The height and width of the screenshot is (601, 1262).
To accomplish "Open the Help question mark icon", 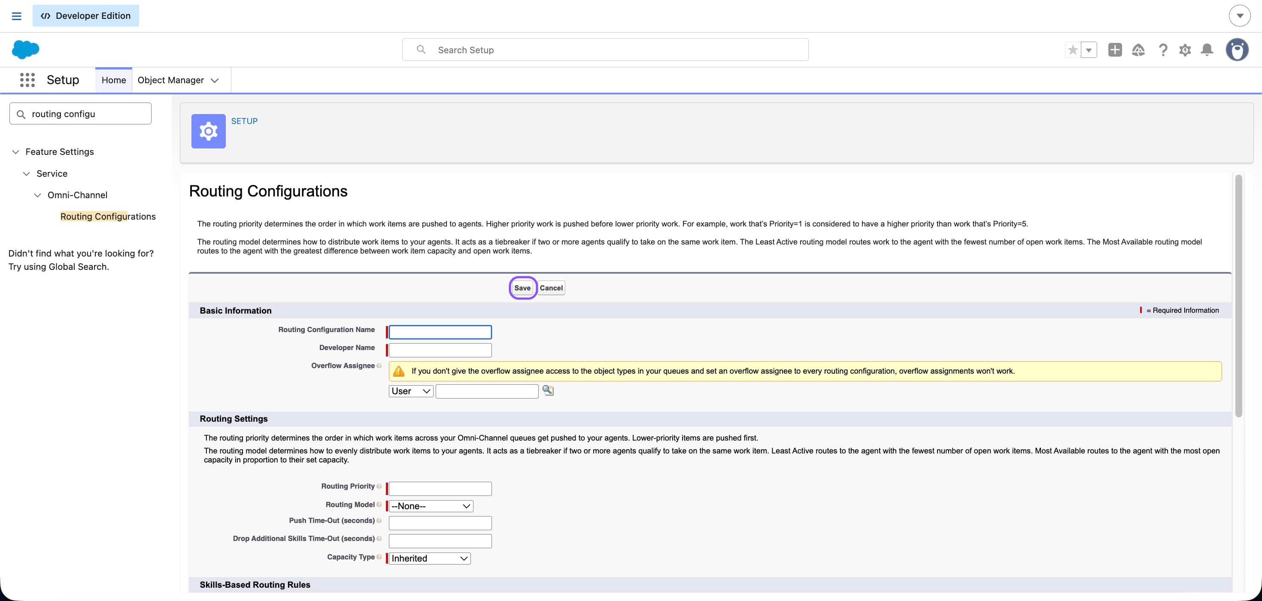I will [x=1162, y=49].
